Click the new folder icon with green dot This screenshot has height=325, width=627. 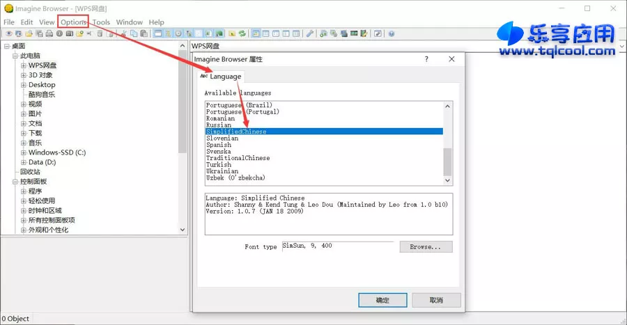(x=79, y=34)
